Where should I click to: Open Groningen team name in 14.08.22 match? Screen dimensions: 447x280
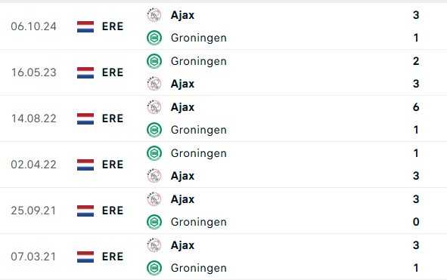tap(199, 131)
